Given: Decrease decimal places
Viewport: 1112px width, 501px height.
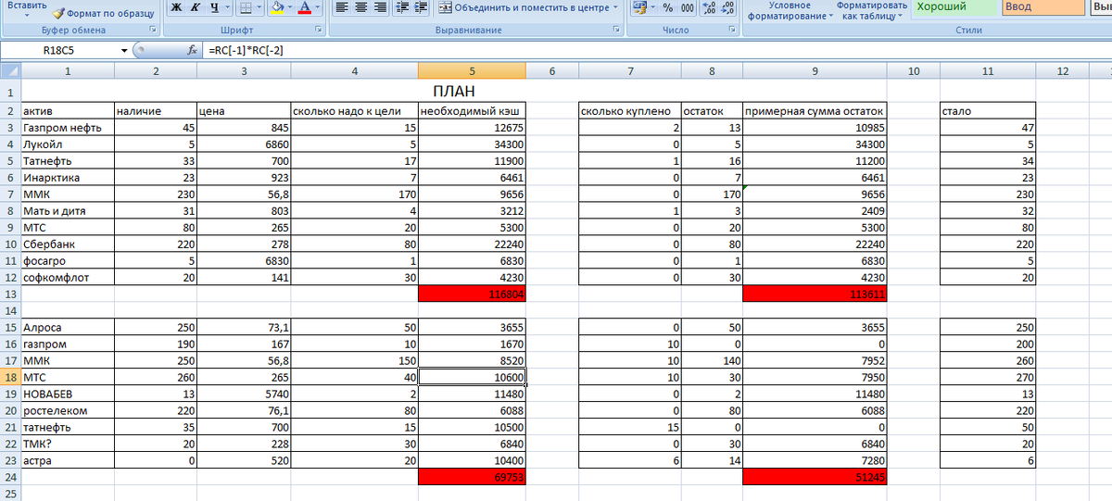Looking at the screenshot, I should click(x=728, y=7).
